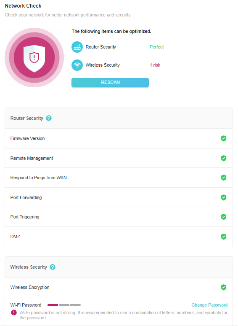Image resolution: width=238 pixels, height=326 pixels.
Task: Click the 'Network Check' page heading
Action: click(x=23, y=6)
